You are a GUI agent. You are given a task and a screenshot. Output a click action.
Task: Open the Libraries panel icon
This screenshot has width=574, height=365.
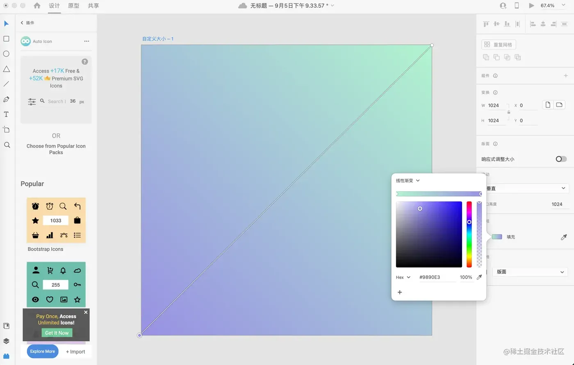pyautogui.click(x=7, y=326)
